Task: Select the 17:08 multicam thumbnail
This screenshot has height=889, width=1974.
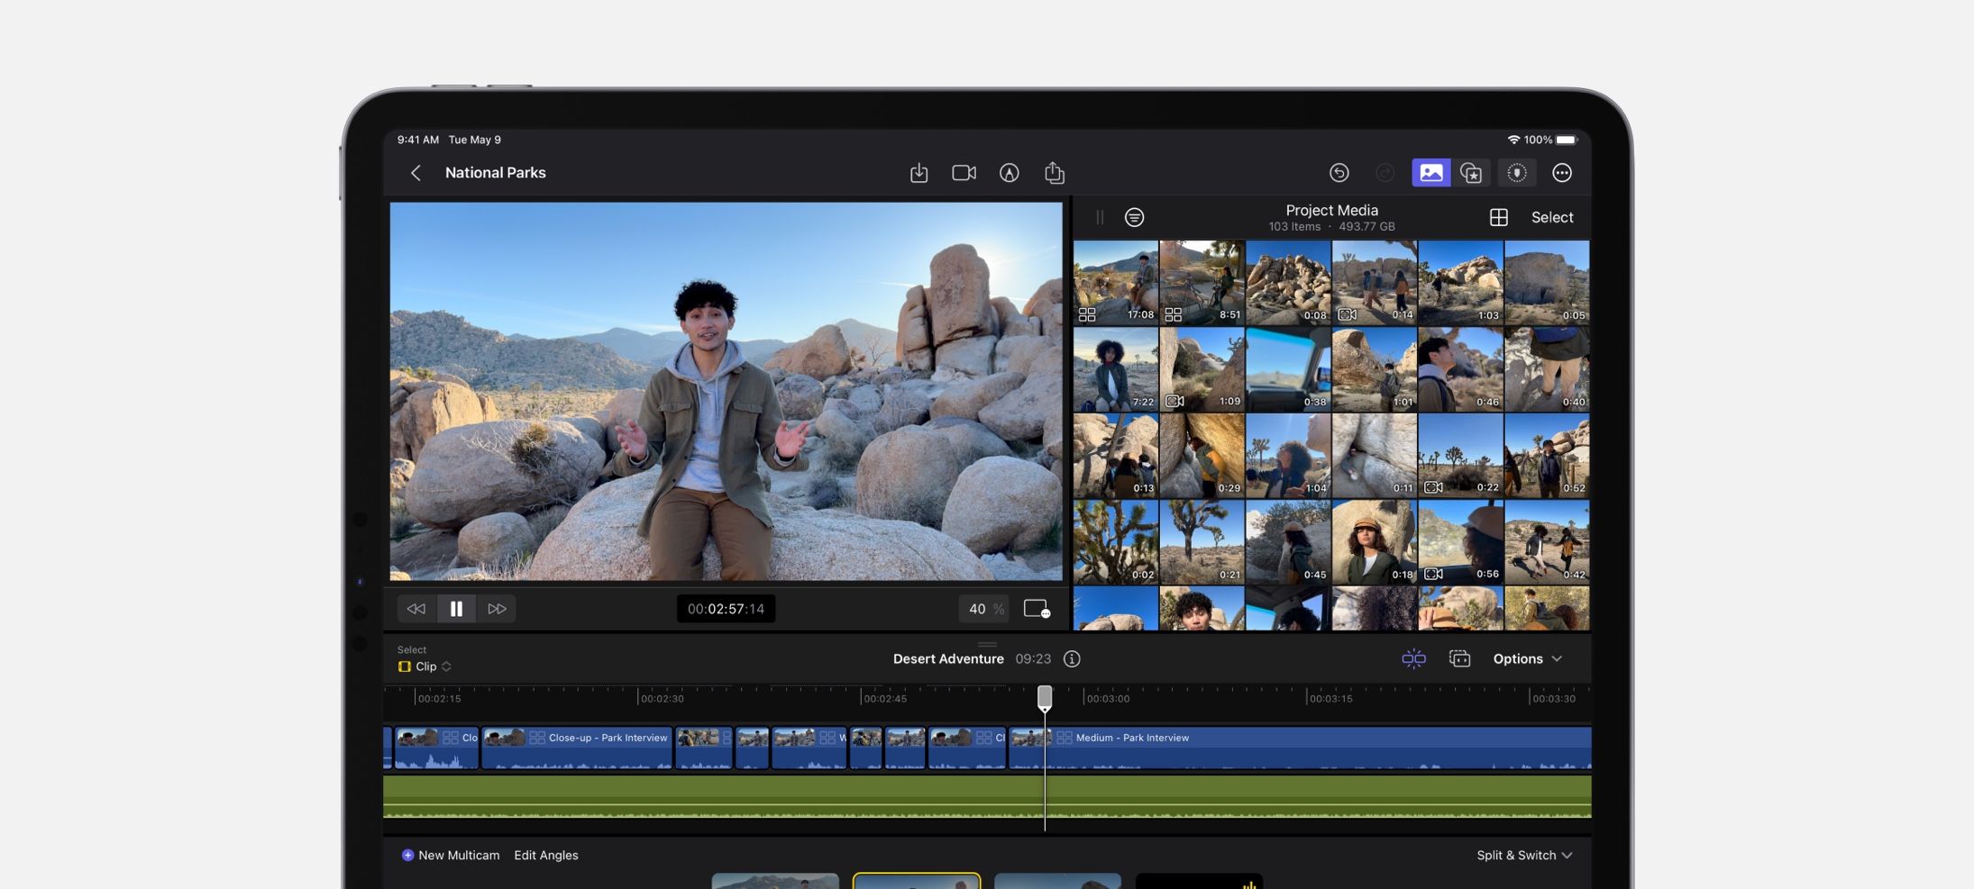Action: pyautogui.click(x=1115, y=282)
